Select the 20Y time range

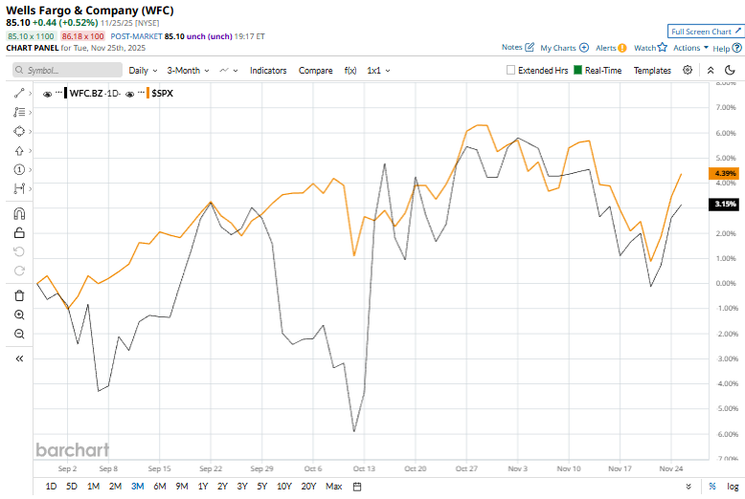click(x=308, y=487)
